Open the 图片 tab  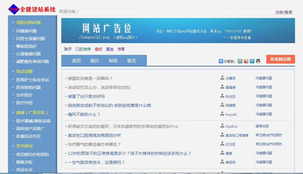click(95, 61)
